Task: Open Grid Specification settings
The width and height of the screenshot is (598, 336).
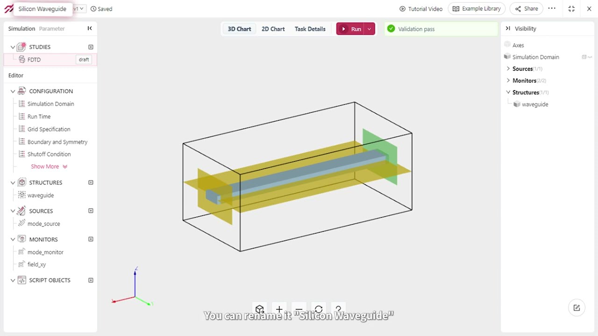Action: (x=49, y=129)
